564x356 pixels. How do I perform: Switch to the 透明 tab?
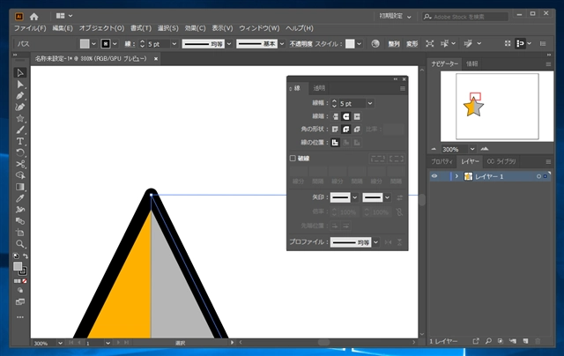click(319, 88)
